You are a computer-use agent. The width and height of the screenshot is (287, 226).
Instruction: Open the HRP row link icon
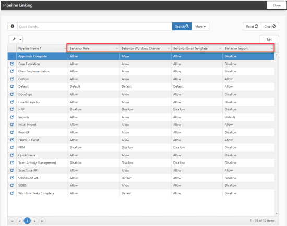[x=12, y=109]
